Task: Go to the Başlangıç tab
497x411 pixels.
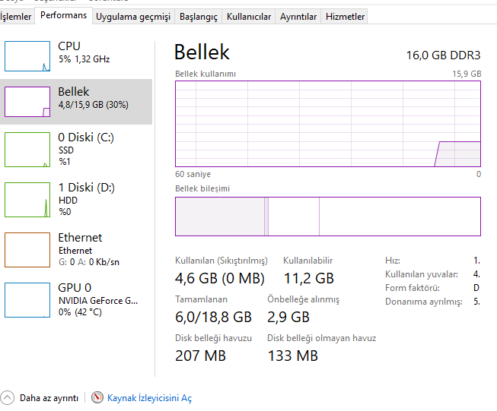Action: click(198, 16)
